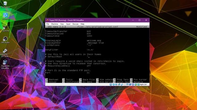
Task: Open the Input menu
Action: [x=68, y=24]
